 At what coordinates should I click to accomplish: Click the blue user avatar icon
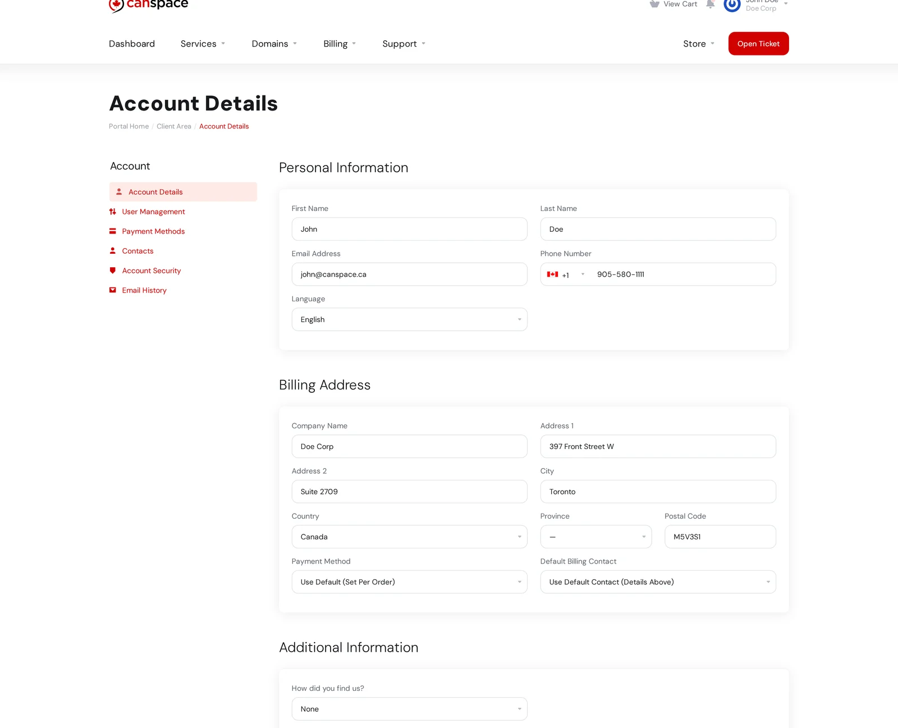732,5
